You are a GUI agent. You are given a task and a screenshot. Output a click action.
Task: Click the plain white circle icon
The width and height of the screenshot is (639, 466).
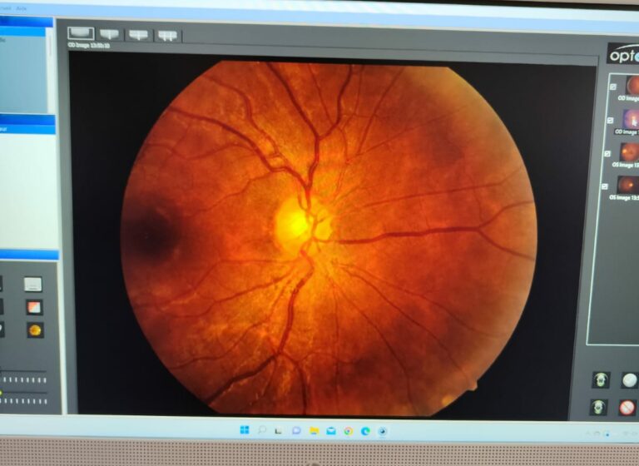tap(629, 380)
